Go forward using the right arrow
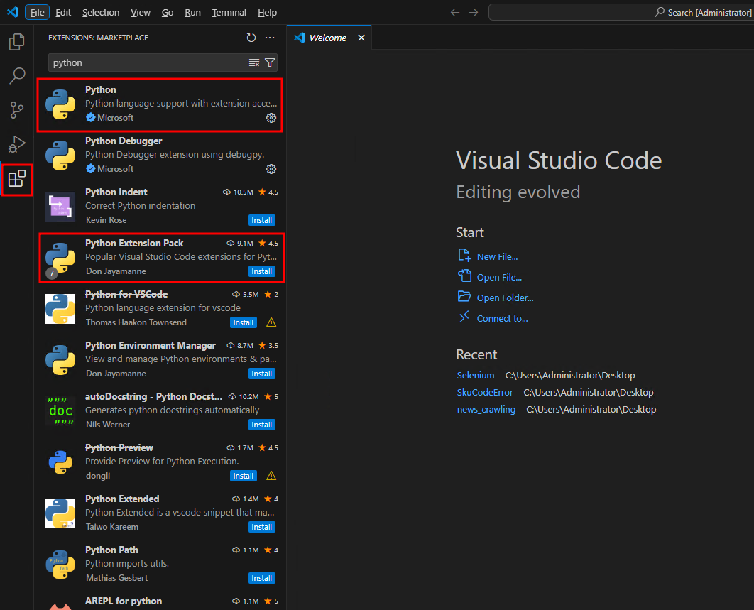 (474, 13)
